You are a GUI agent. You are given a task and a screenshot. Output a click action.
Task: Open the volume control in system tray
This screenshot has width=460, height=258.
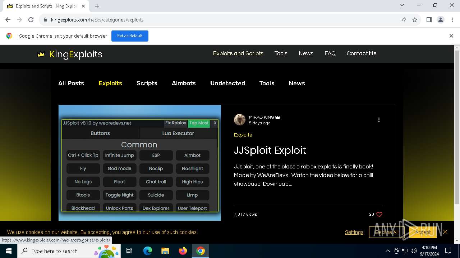coord(414,251)
